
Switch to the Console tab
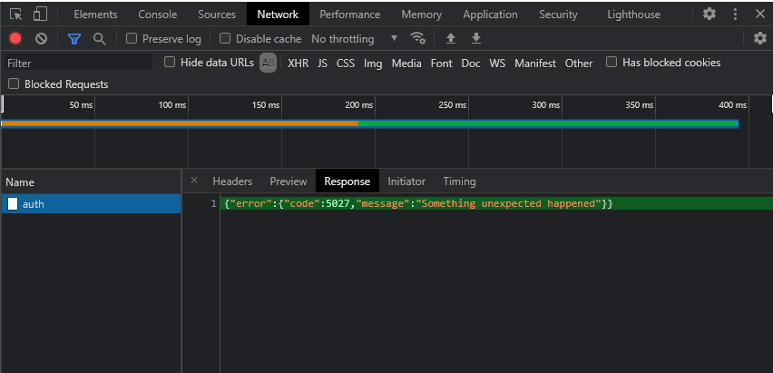tap(157, 15)
